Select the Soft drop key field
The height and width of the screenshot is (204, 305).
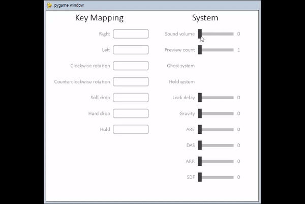point(131,98)
